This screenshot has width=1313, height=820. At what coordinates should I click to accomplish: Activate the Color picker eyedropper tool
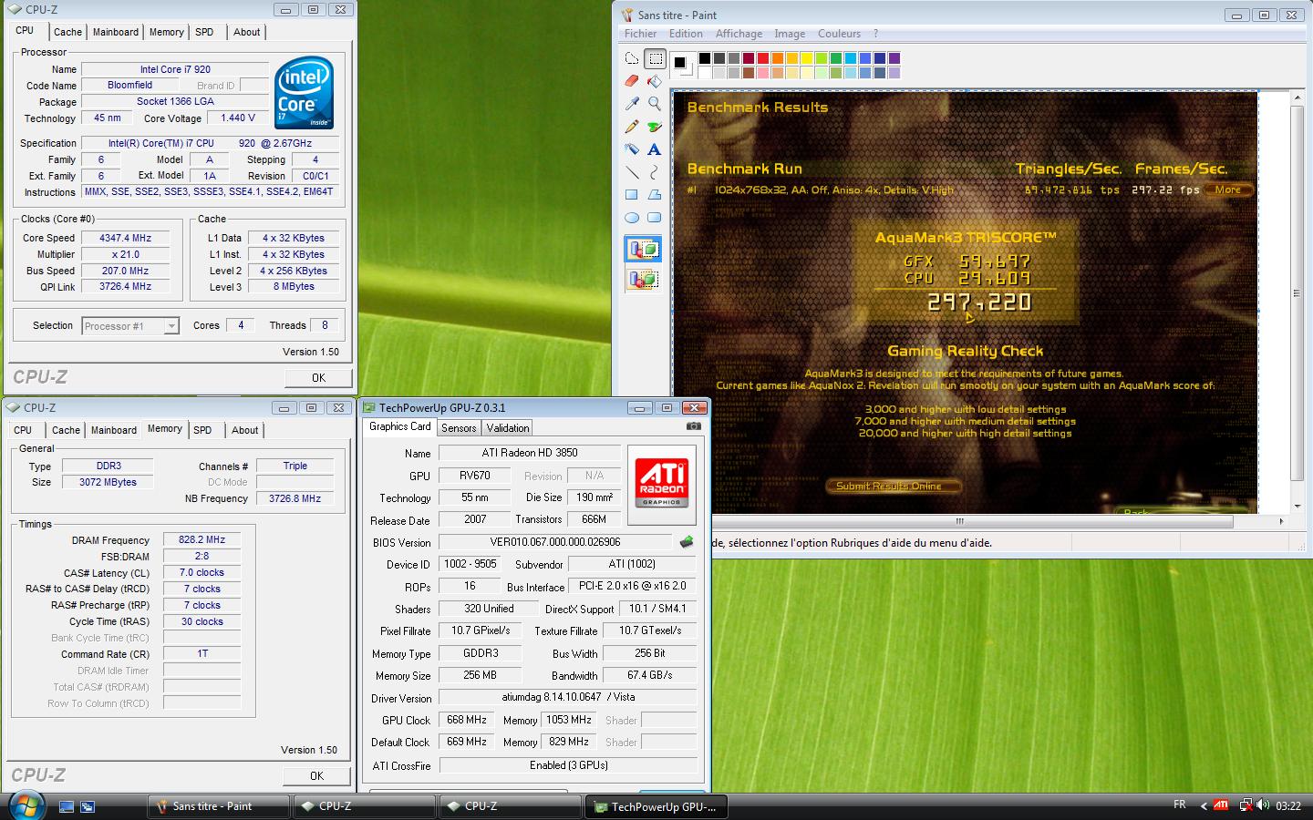pyautogui.click(x=632, y=104)
